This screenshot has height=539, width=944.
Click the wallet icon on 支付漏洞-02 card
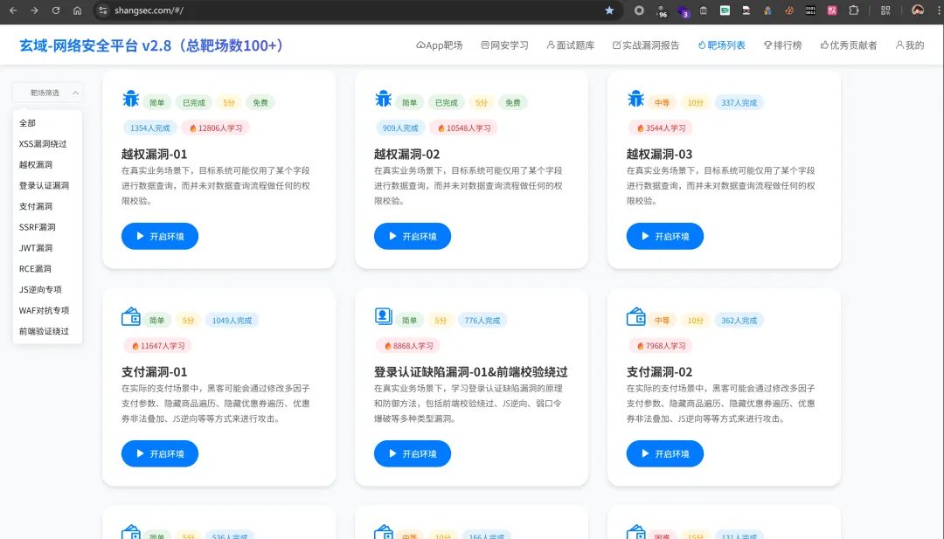pos(635,316)
